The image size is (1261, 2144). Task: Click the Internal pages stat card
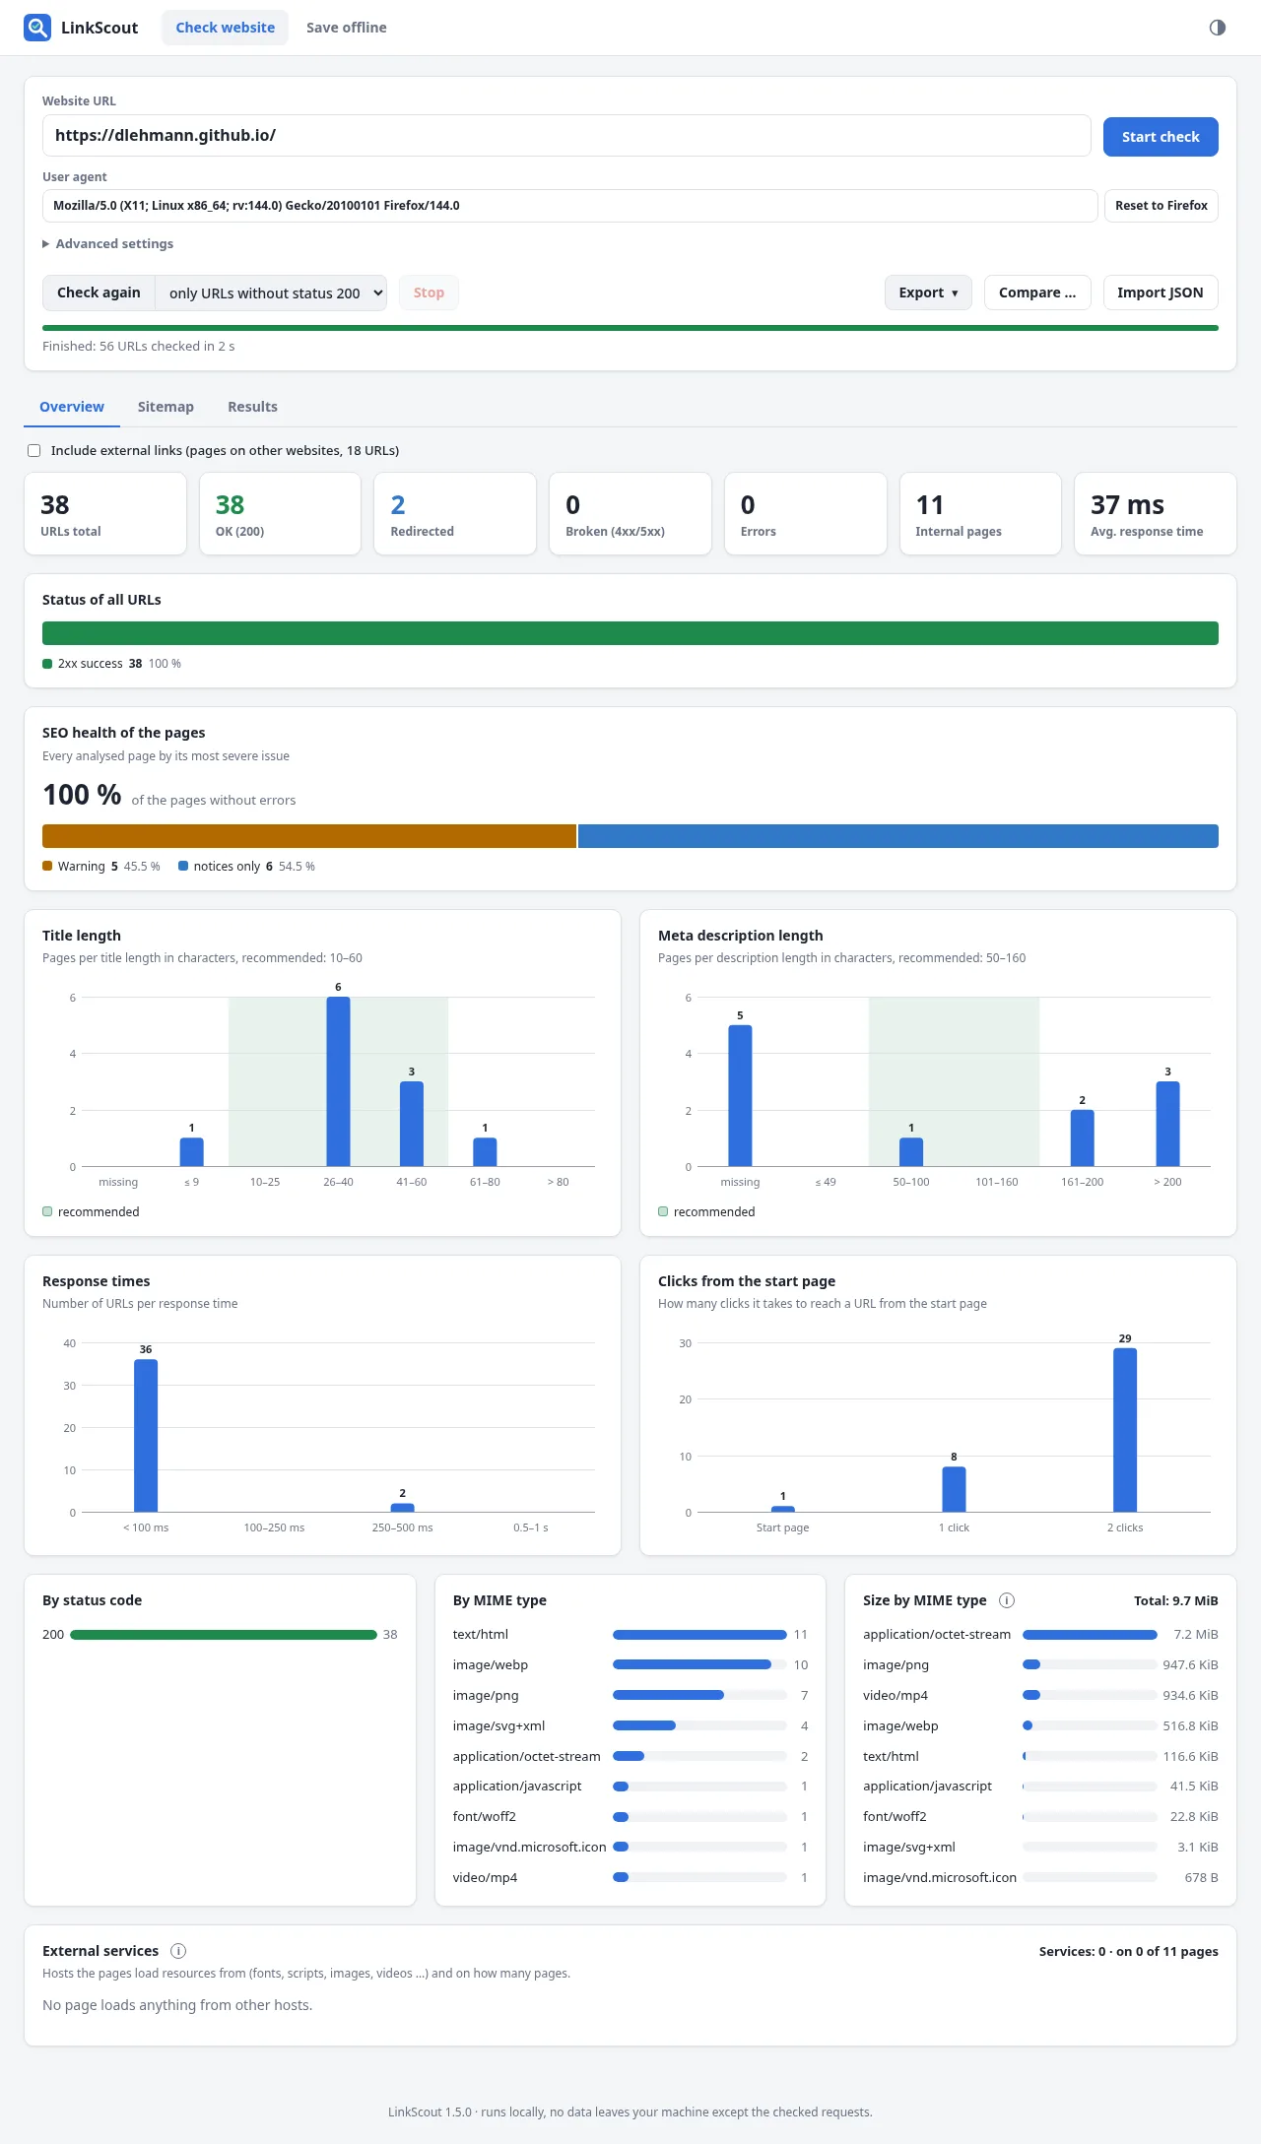coord(980,514)
